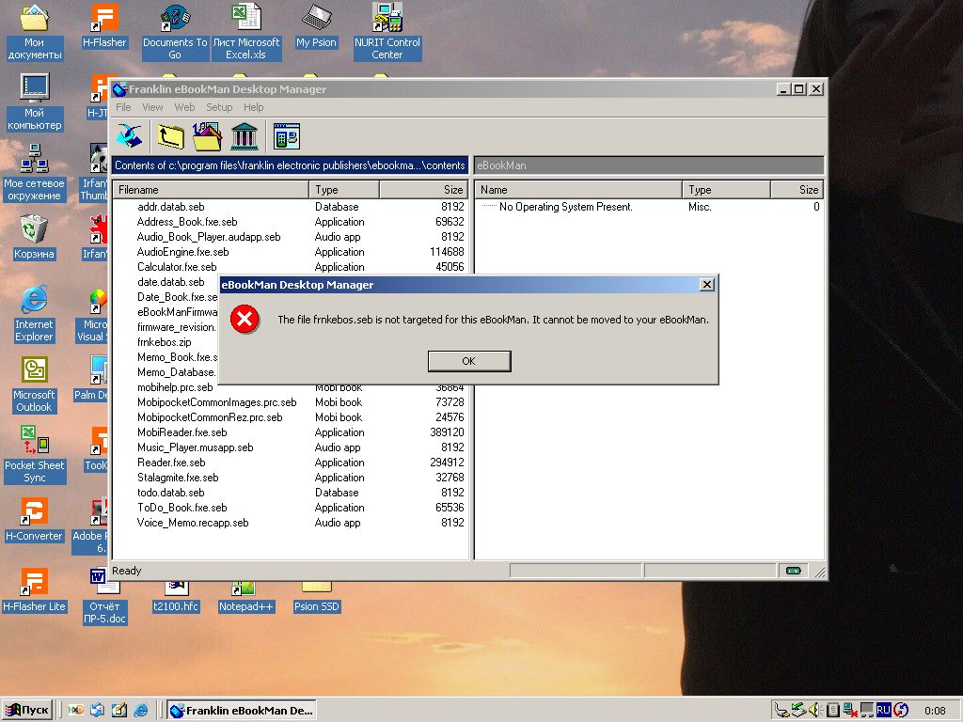Image resolution: width=963 pixels, height=722 pixels.
Task: Select Calculator.fxe.seb in the contents list
Action: tap(177, 267)
